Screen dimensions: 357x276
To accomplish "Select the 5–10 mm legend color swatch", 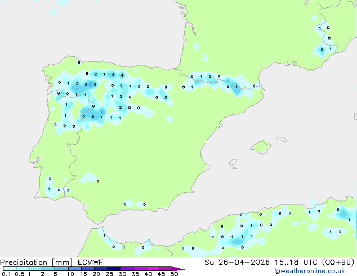I will tap(61, 269).
